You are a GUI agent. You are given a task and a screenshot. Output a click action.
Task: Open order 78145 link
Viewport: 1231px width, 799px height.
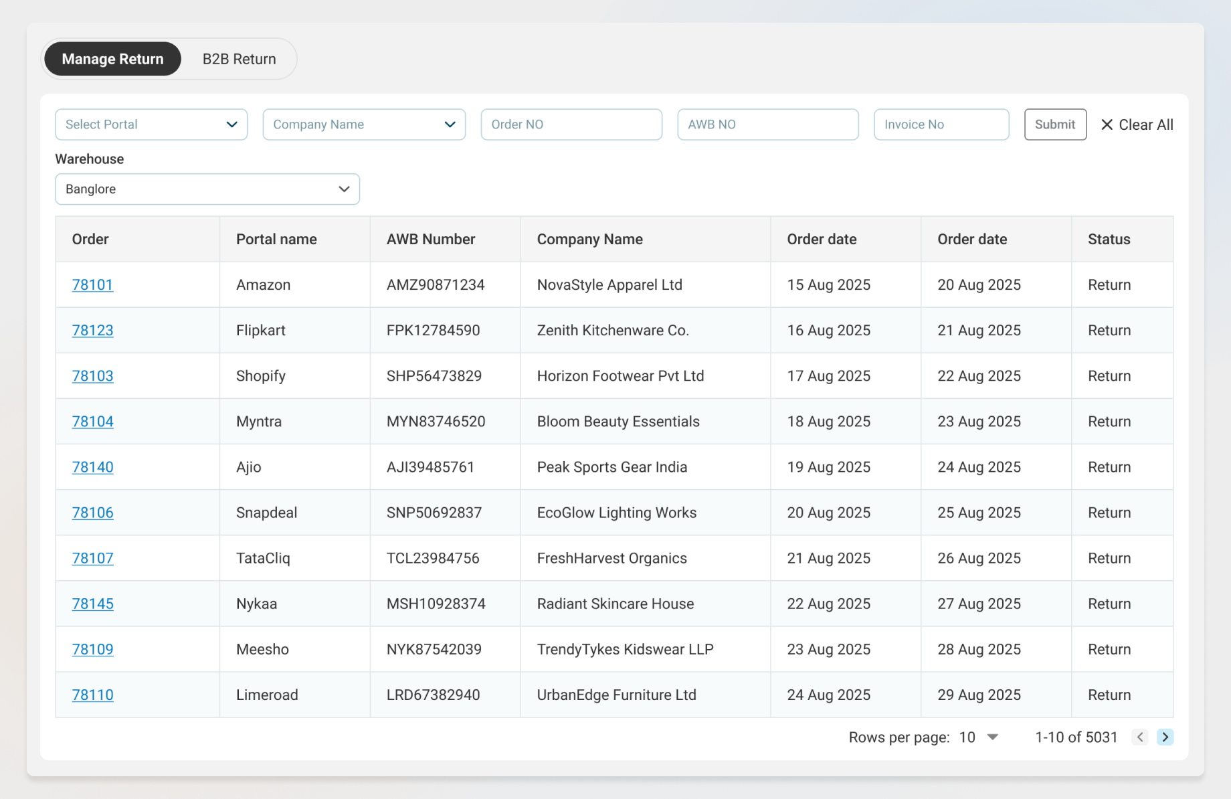92,604
